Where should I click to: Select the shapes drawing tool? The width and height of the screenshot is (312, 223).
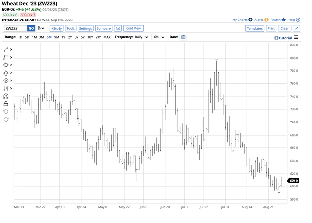6,65
